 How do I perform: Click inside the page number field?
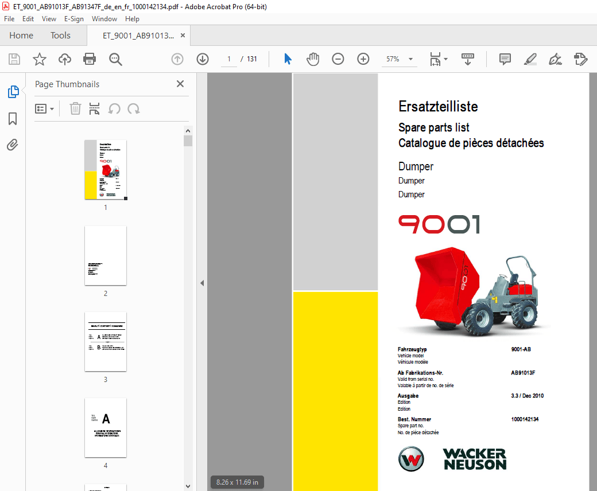(228, 59)
